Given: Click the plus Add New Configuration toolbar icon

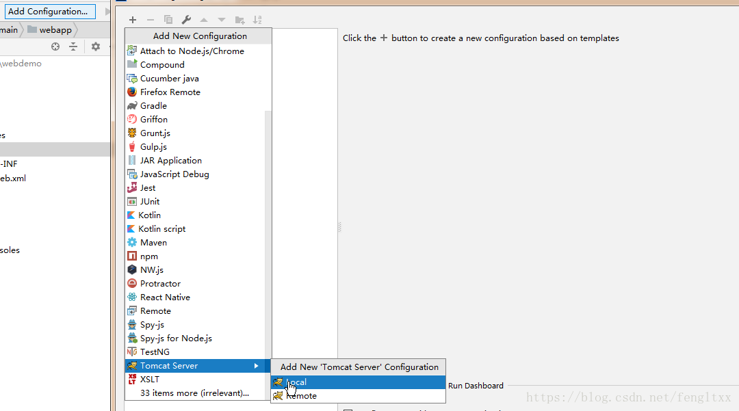Looking at the screenshot, I should 133,20.
